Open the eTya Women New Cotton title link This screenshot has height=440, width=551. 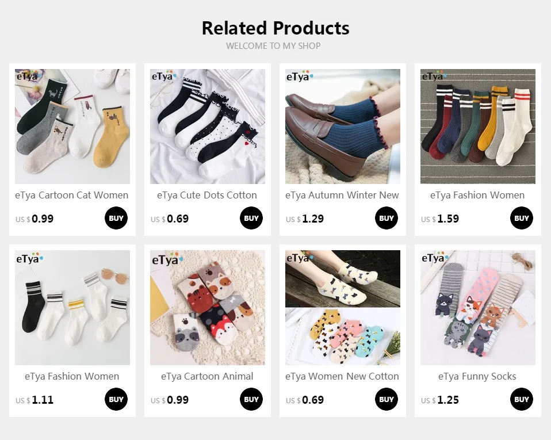tap(342, 376)
